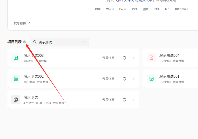Open the 代号替换 dropdown
Image resolution: width=198 pixels, height=139 pixels.
tap(22, 23)
